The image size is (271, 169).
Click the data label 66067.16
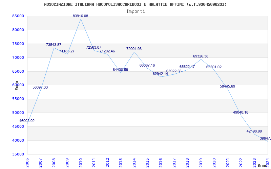(x=147, y=65)
